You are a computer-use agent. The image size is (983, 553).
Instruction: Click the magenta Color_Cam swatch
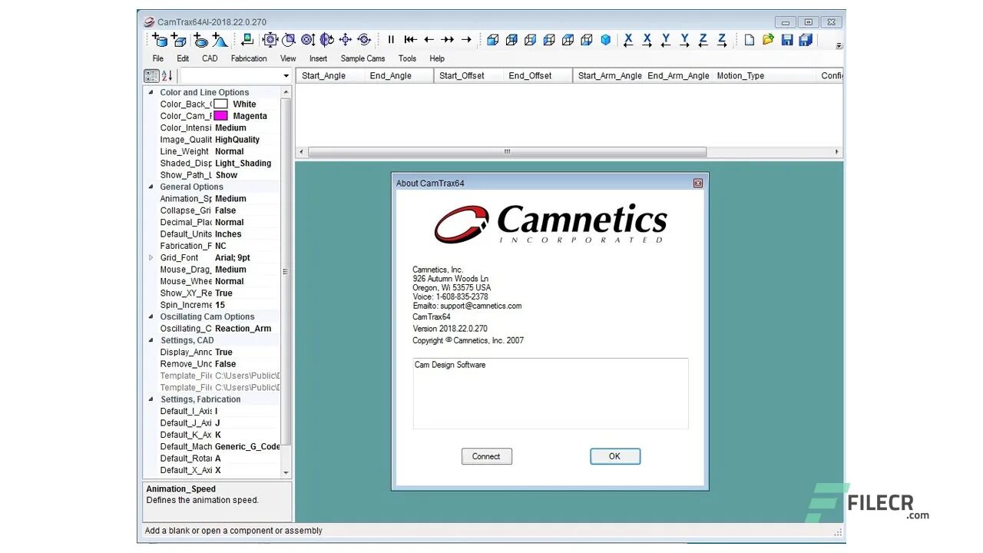tap(220, 116)
